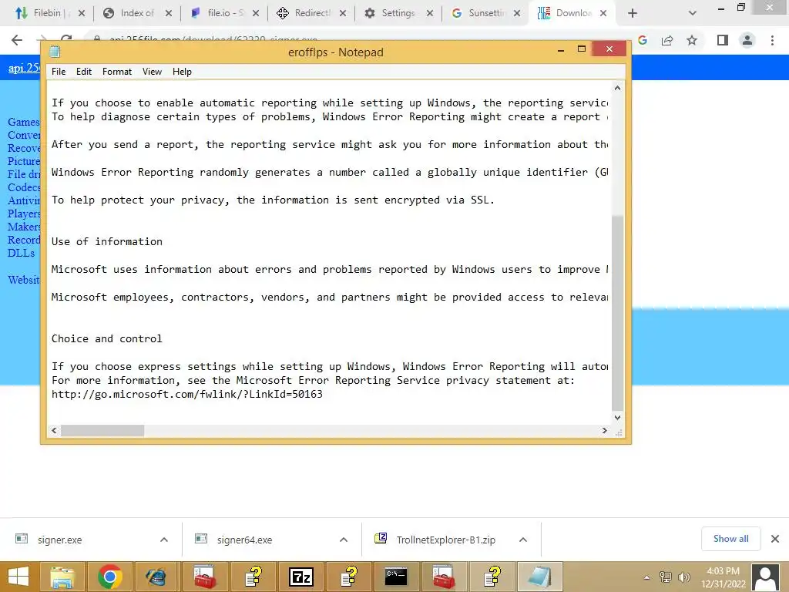This screenshot has width=789, height=592.
Task: Switch to the Filebin Chrome tab
Action: (x=49, y=13)
